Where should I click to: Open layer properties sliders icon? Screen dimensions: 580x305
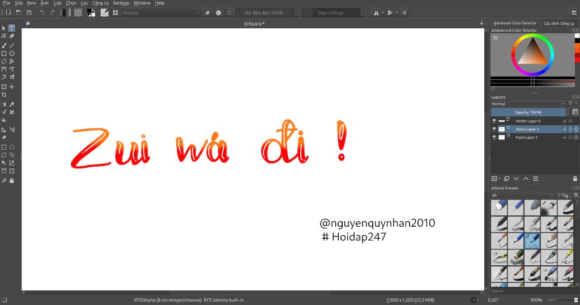[x=535, y=179]
